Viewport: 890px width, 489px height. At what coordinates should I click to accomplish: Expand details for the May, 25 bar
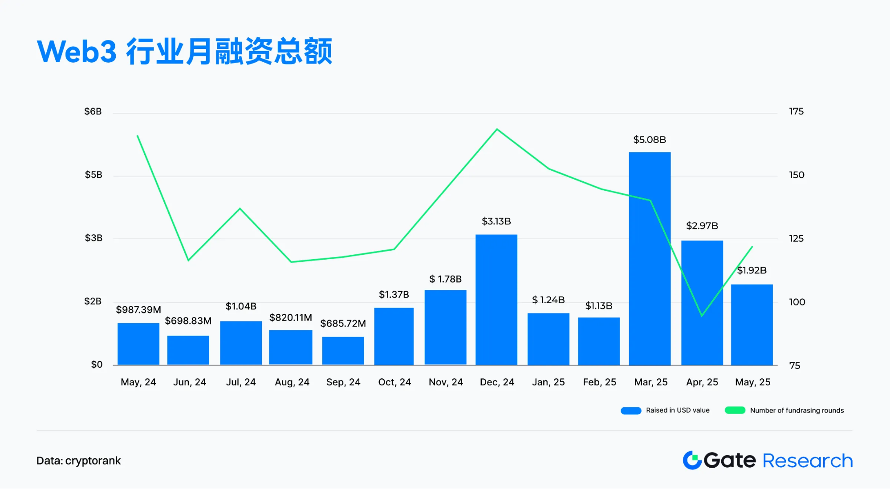coord(752,325)
